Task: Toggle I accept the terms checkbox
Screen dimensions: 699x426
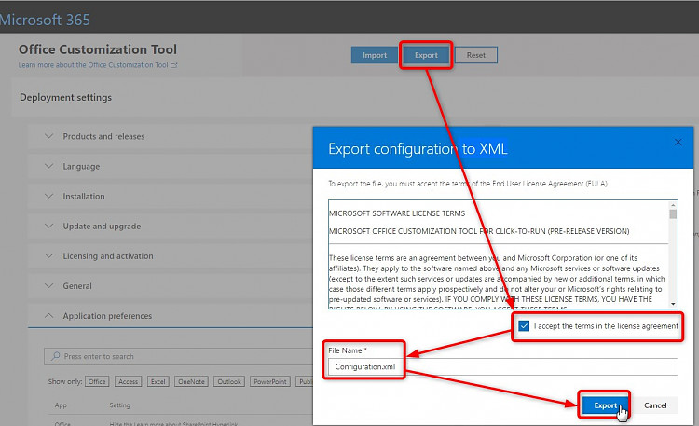Action: [x=524, y=326]
